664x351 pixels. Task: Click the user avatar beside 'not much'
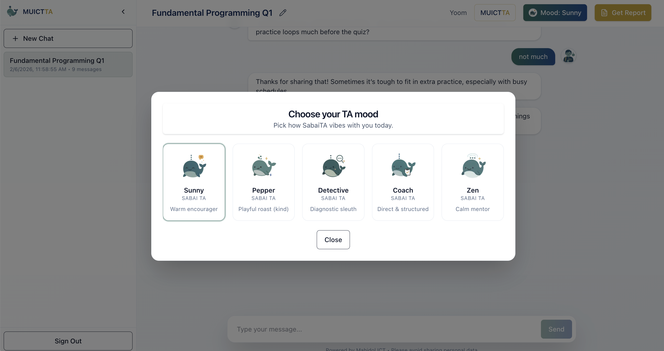tap(568, 56)
